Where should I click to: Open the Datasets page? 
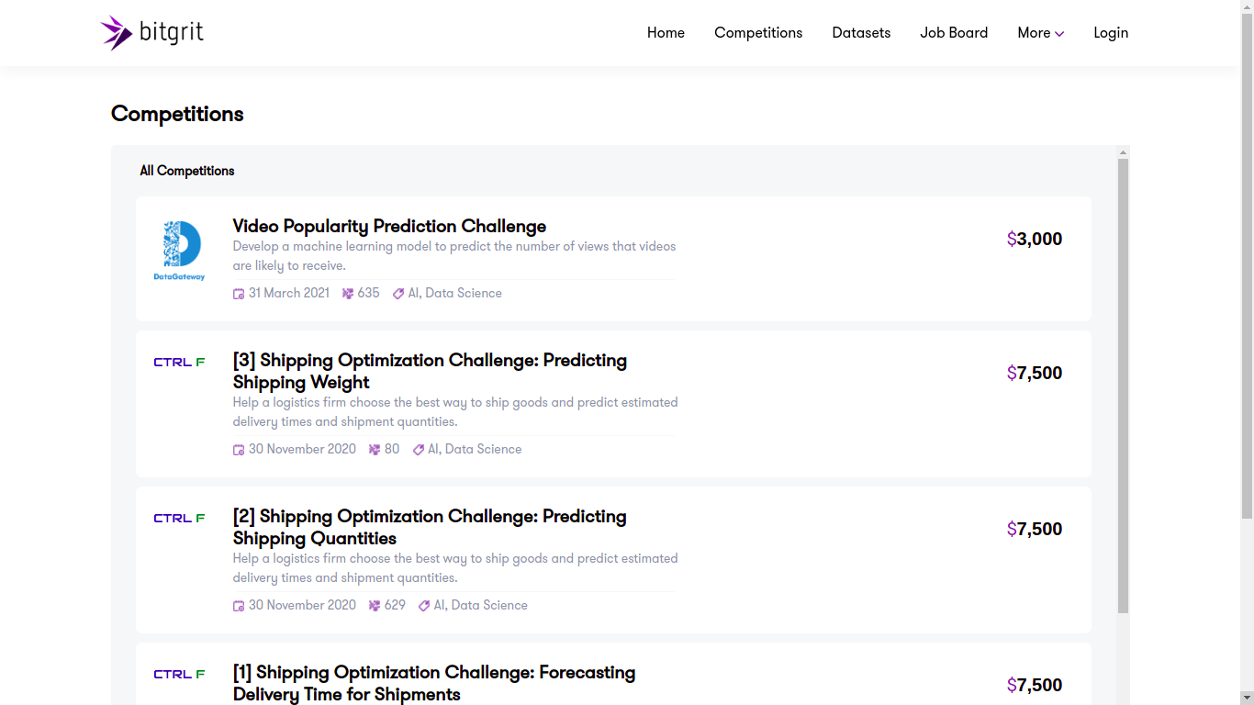(861, 33)
